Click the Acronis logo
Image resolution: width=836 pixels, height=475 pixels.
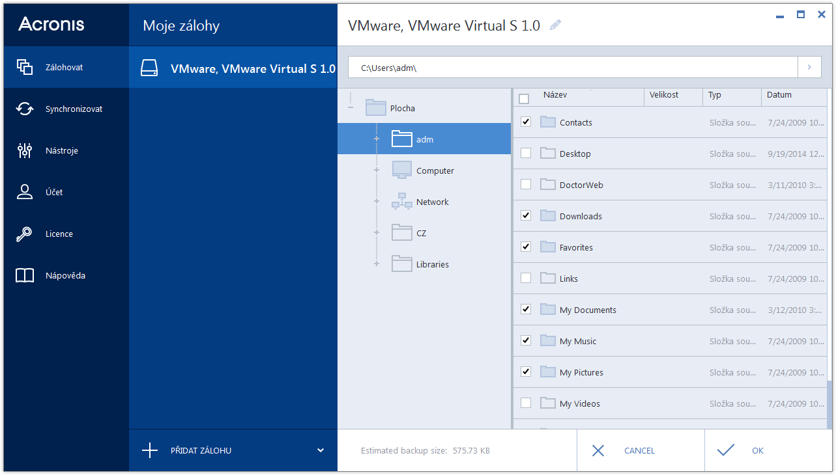click(x=51, y=24)
